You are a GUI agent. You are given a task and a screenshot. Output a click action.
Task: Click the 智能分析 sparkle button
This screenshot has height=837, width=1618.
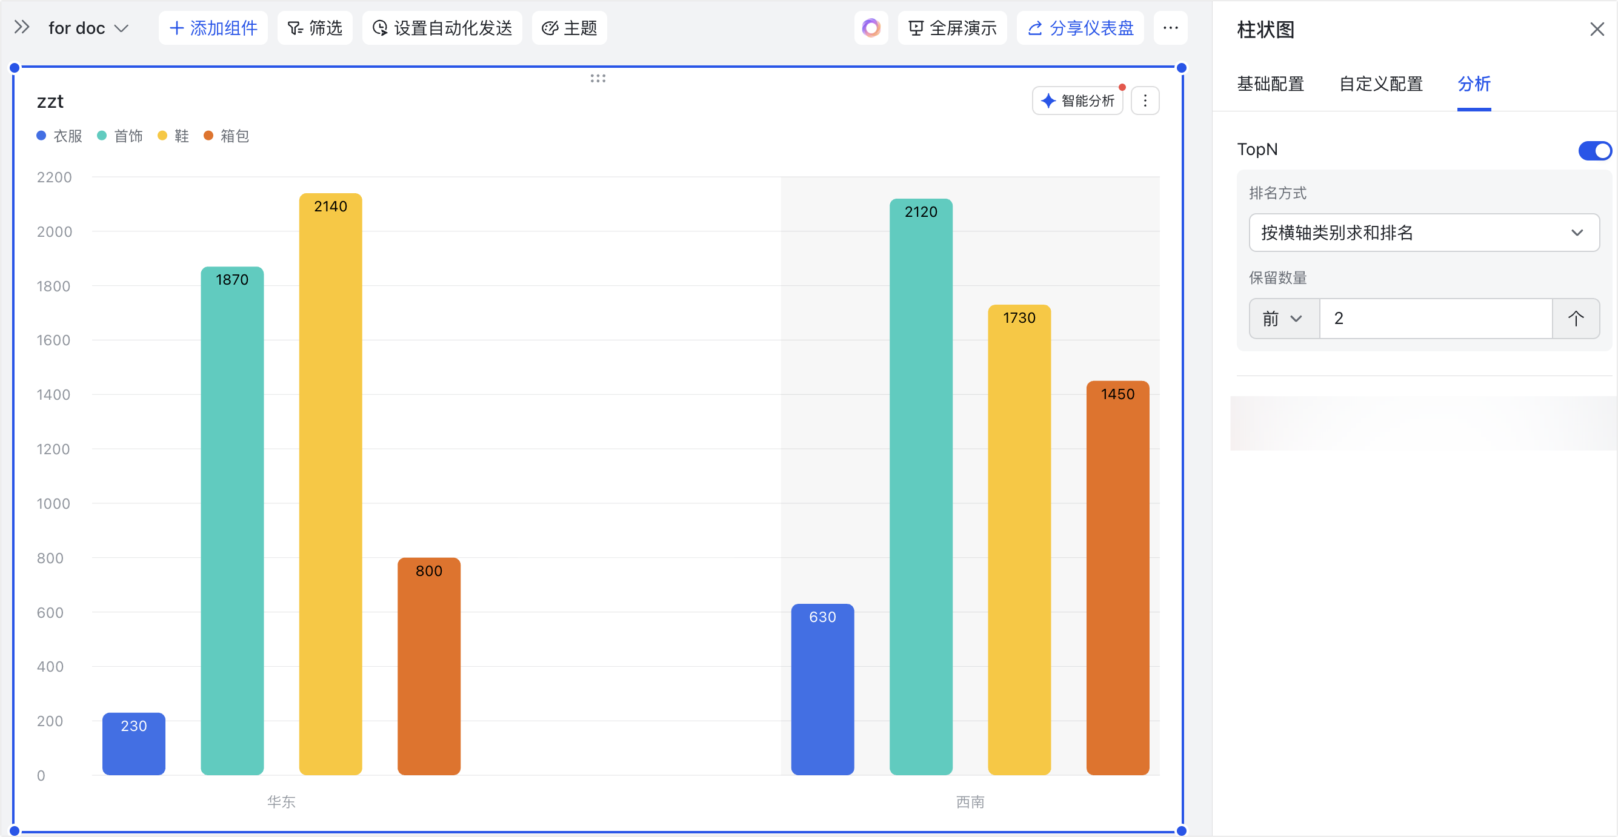point(1077,101)
